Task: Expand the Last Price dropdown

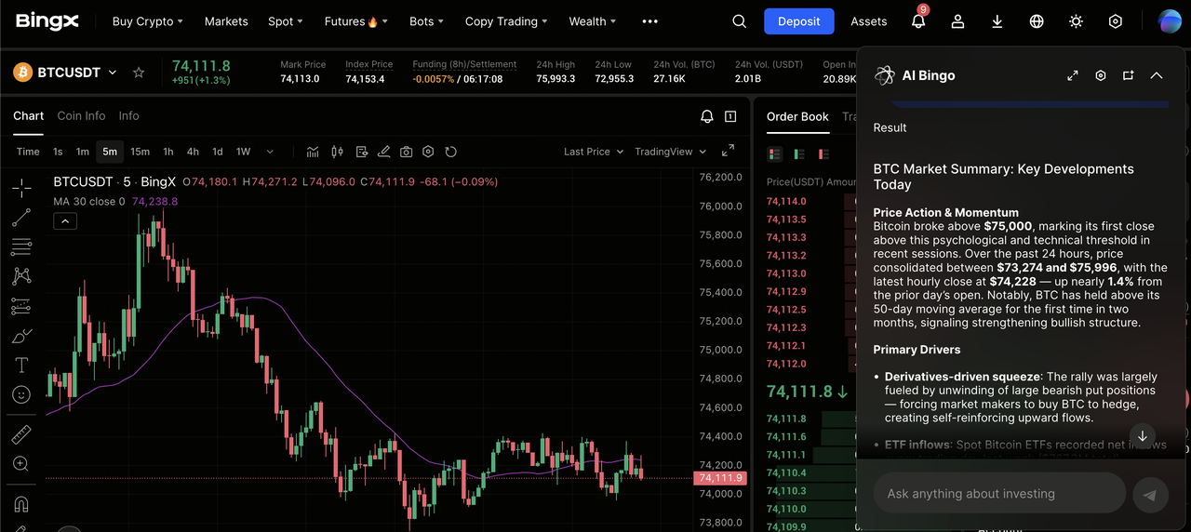Action: [x=593, y=152]
